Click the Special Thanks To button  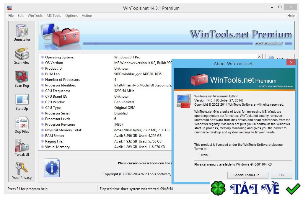(247, 175)
